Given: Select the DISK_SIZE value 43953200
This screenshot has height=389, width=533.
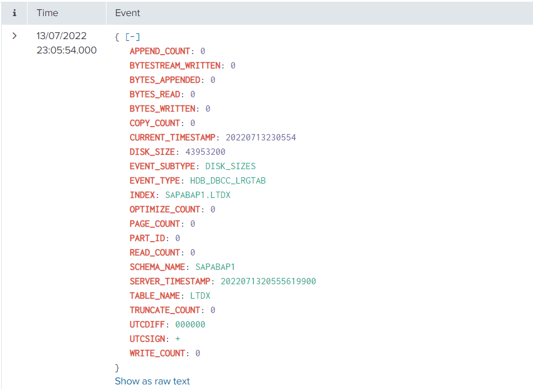Looking at the screenshot, I should click(205, 152).
